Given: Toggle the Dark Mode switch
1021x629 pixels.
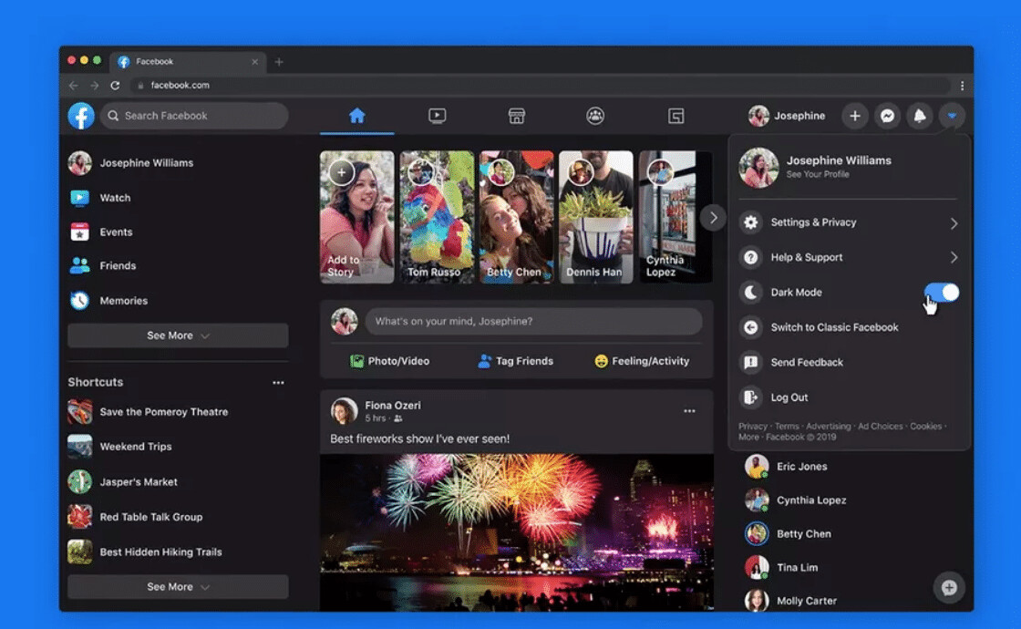Looking at the screenshot, I should pos(942,293).
